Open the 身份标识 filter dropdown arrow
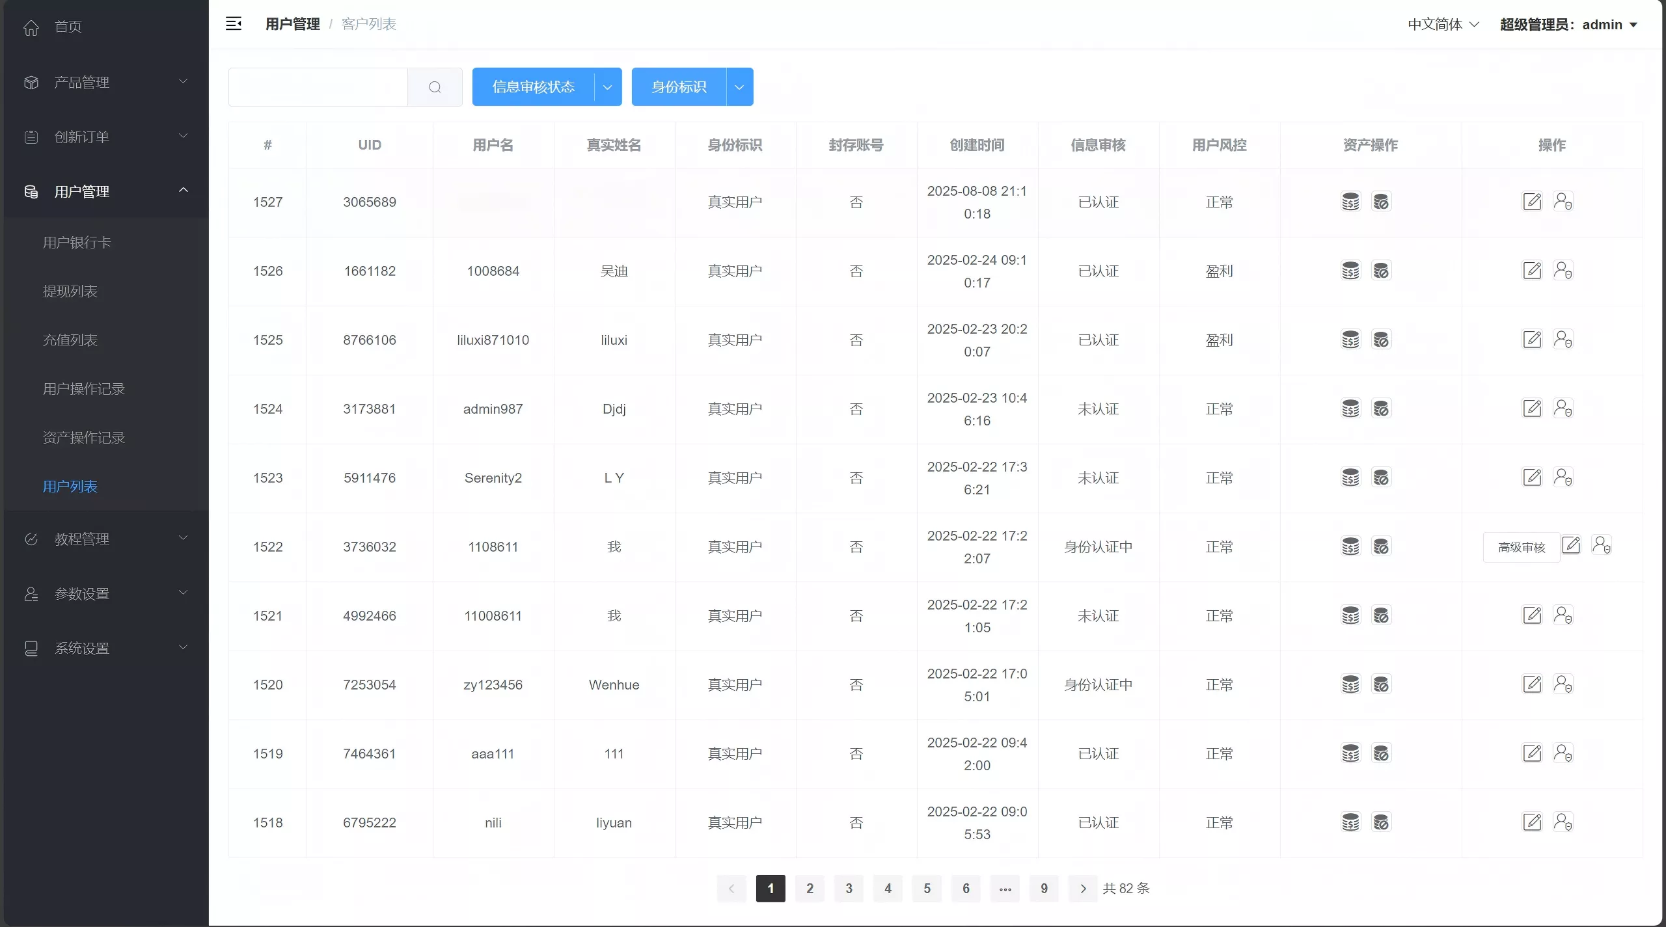Image resolution: width=1666 pixels, height=927 pixels. (739, 87)
